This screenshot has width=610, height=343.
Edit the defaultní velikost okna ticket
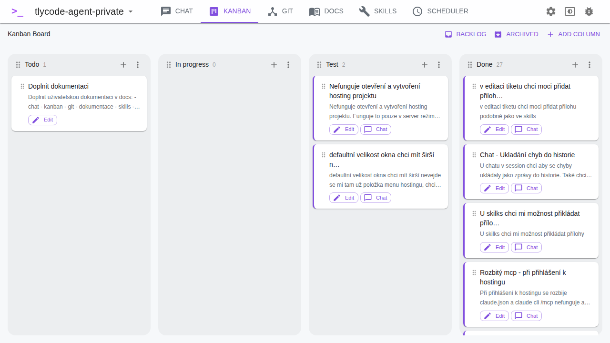(x=344, y=198)
